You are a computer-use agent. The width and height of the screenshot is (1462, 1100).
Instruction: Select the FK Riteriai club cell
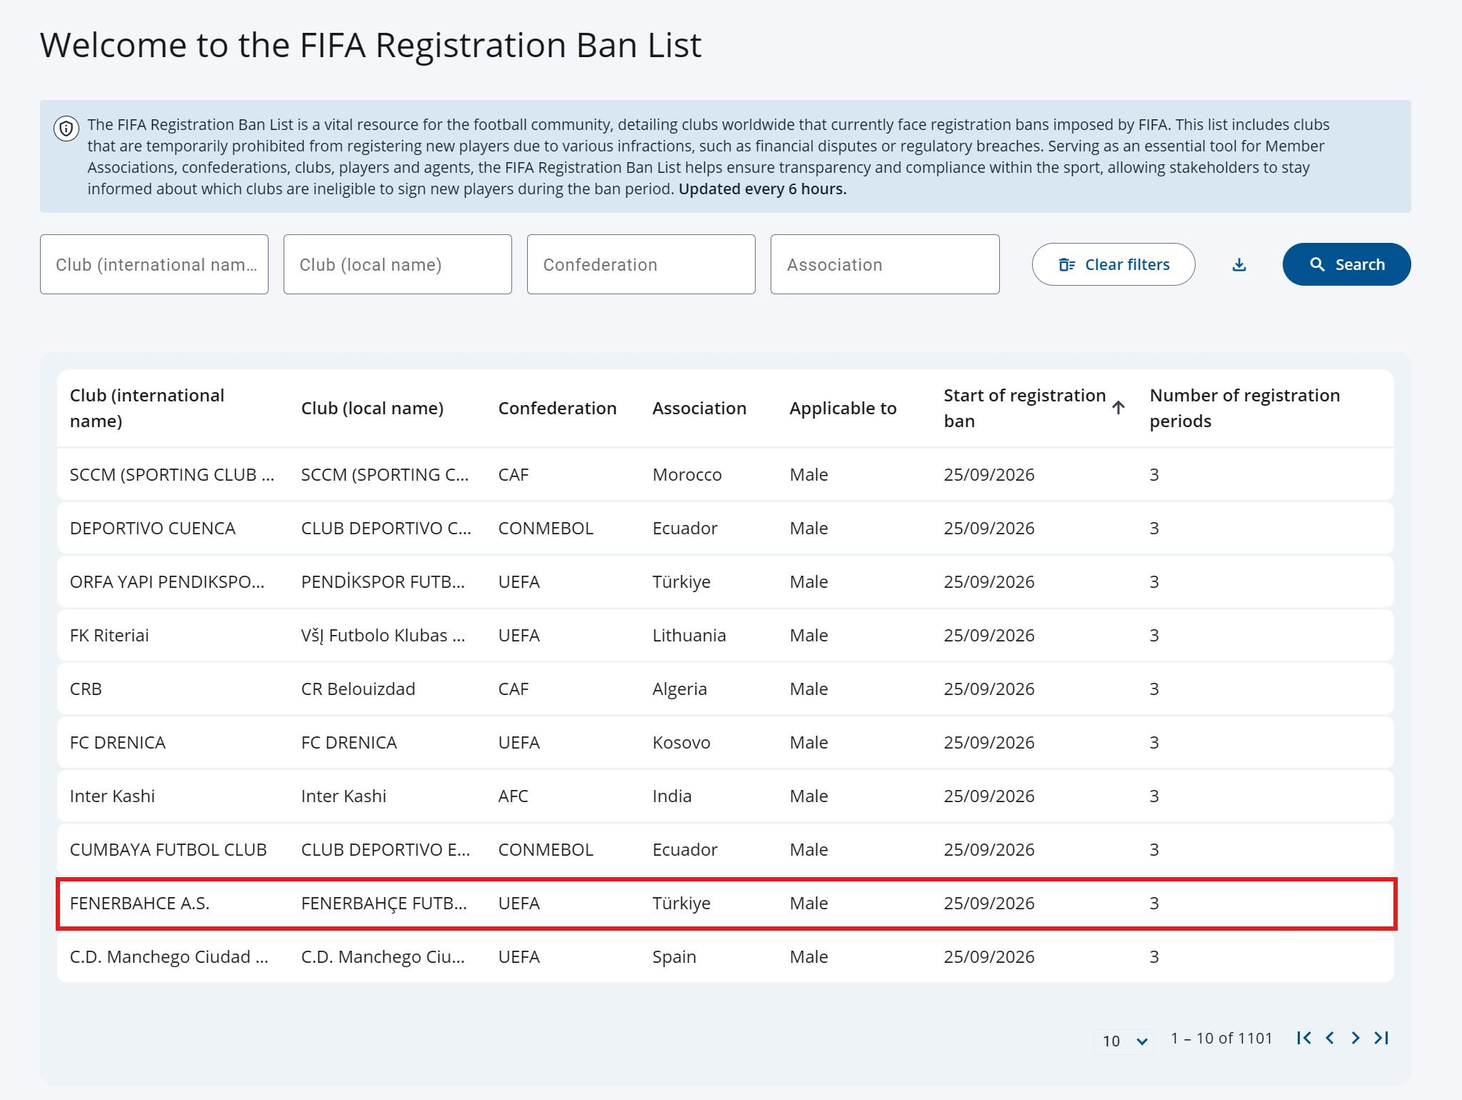point(109,635)
